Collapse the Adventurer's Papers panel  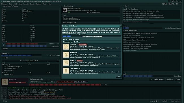tap(10, 6)
